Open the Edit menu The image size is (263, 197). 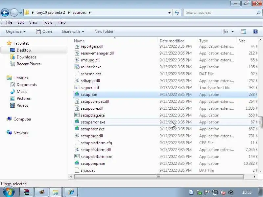coord(20,22)
